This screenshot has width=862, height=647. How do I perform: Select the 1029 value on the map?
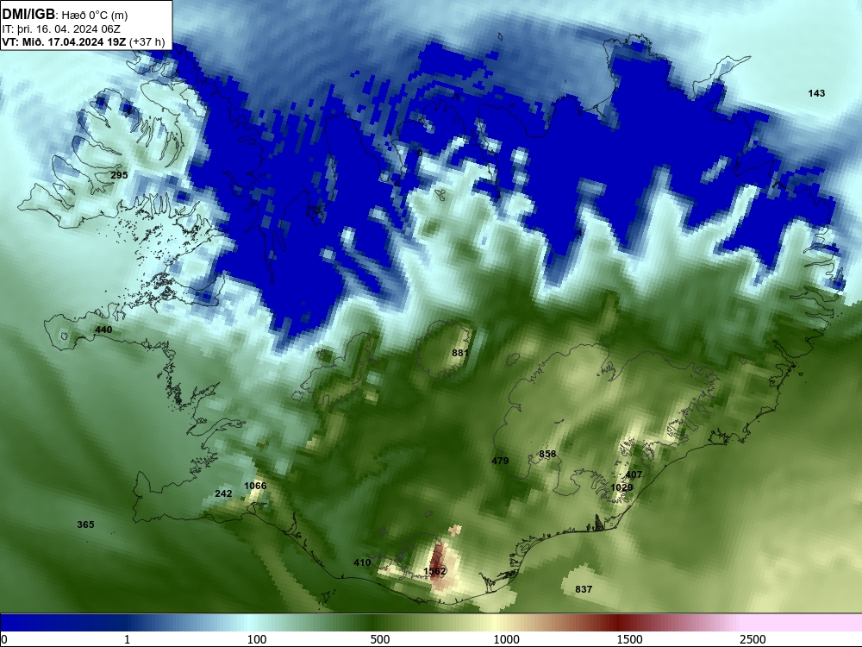(x=622, y=487)
